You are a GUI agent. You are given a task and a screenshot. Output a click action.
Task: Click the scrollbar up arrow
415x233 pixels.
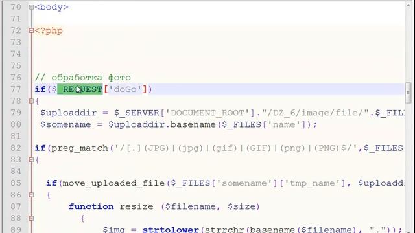click(x=408, y=5)
